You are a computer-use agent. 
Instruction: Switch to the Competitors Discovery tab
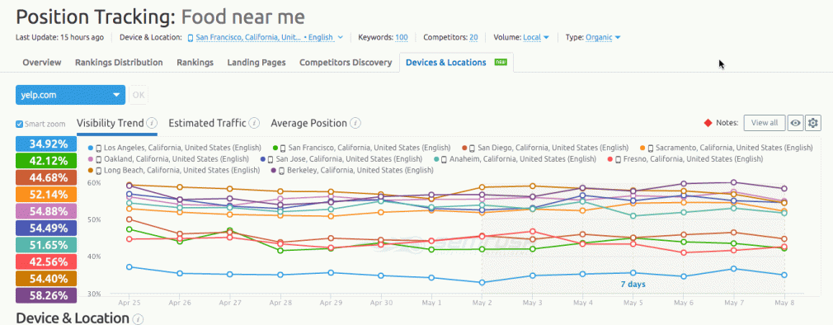coord(346,63)
